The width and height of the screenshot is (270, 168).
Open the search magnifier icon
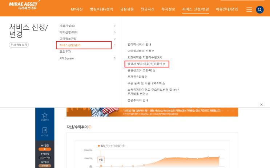[260, 10]
